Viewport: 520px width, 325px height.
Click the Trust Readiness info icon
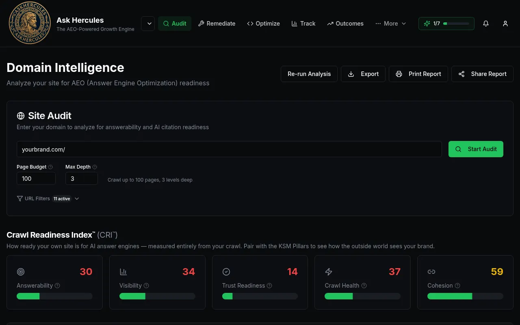coord(269,286)
